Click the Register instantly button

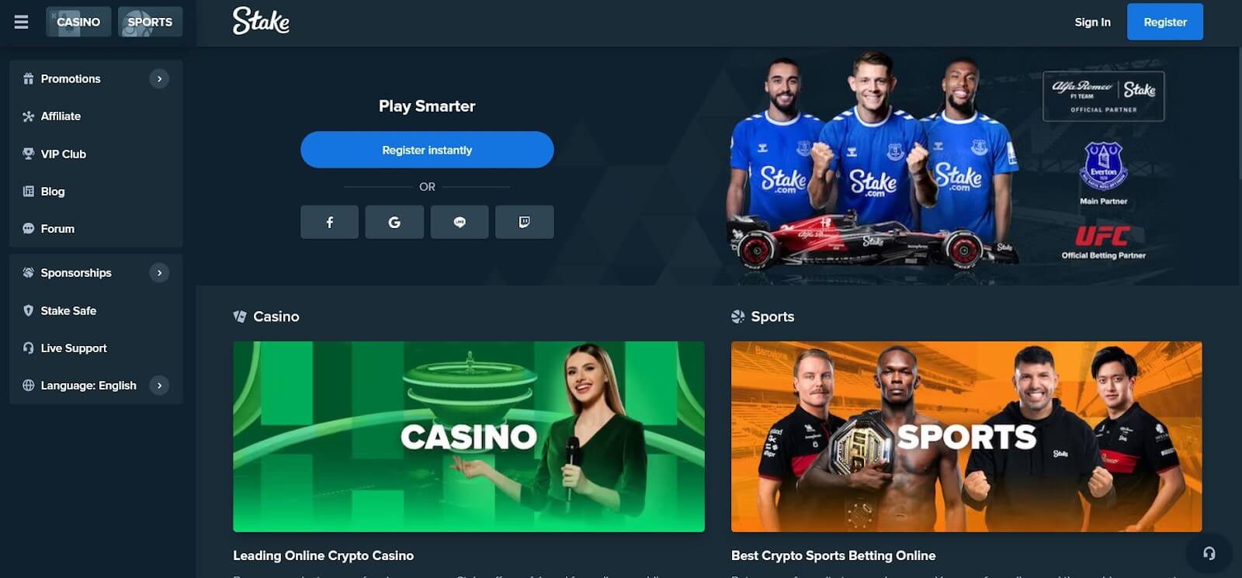[x=427, y=150]
